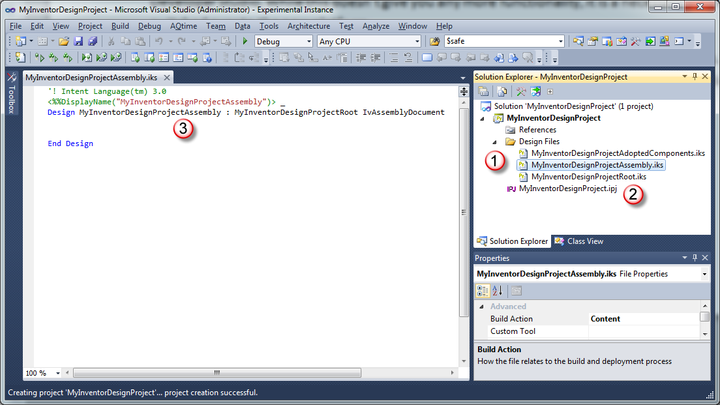
Task: Click the Paste clipboard icon
Action: [140, 41]
